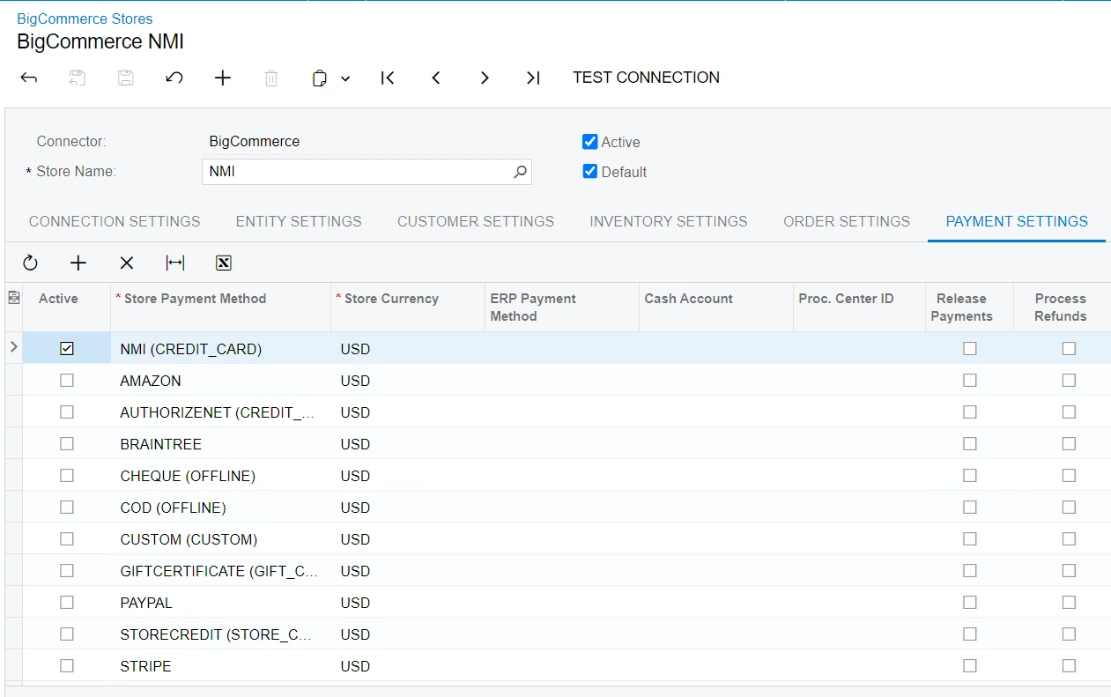The width and height of the screenshot is (1111, 697).
Task: Click the USD currency cell in BRAINTREE row
Action: [x=408, y=444]
